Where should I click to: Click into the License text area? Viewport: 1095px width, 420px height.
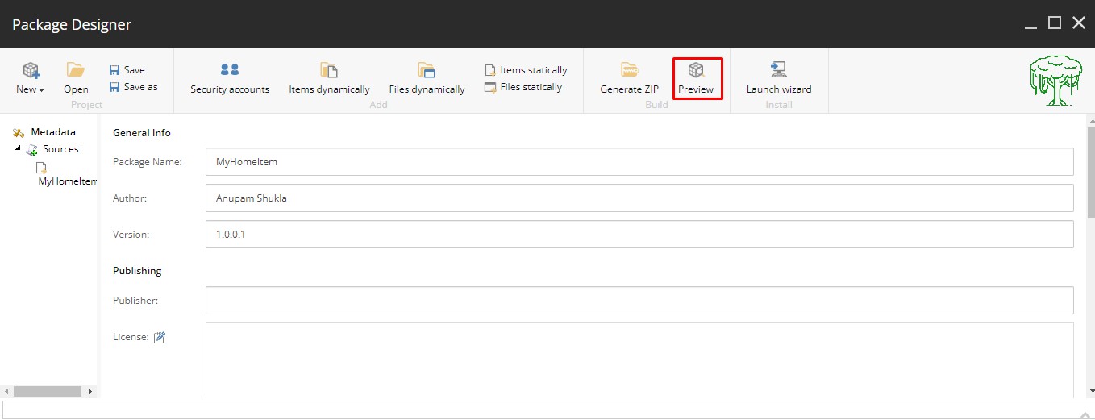[x=639, y=360]
